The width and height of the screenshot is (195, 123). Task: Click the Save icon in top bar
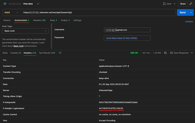click(165, 4)
